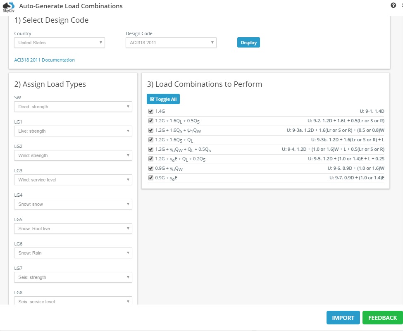
Task: Uncheck the 1.4G combination checkbox
Action: point(151,111)
